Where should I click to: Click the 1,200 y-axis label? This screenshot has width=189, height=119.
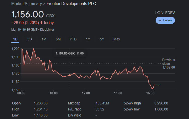click(15, 49)
